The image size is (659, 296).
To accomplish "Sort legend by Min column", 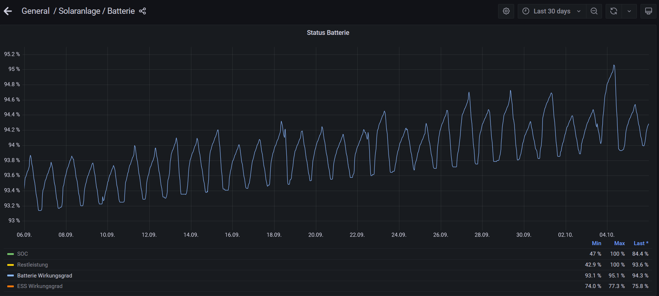I will tap(597, 243).
